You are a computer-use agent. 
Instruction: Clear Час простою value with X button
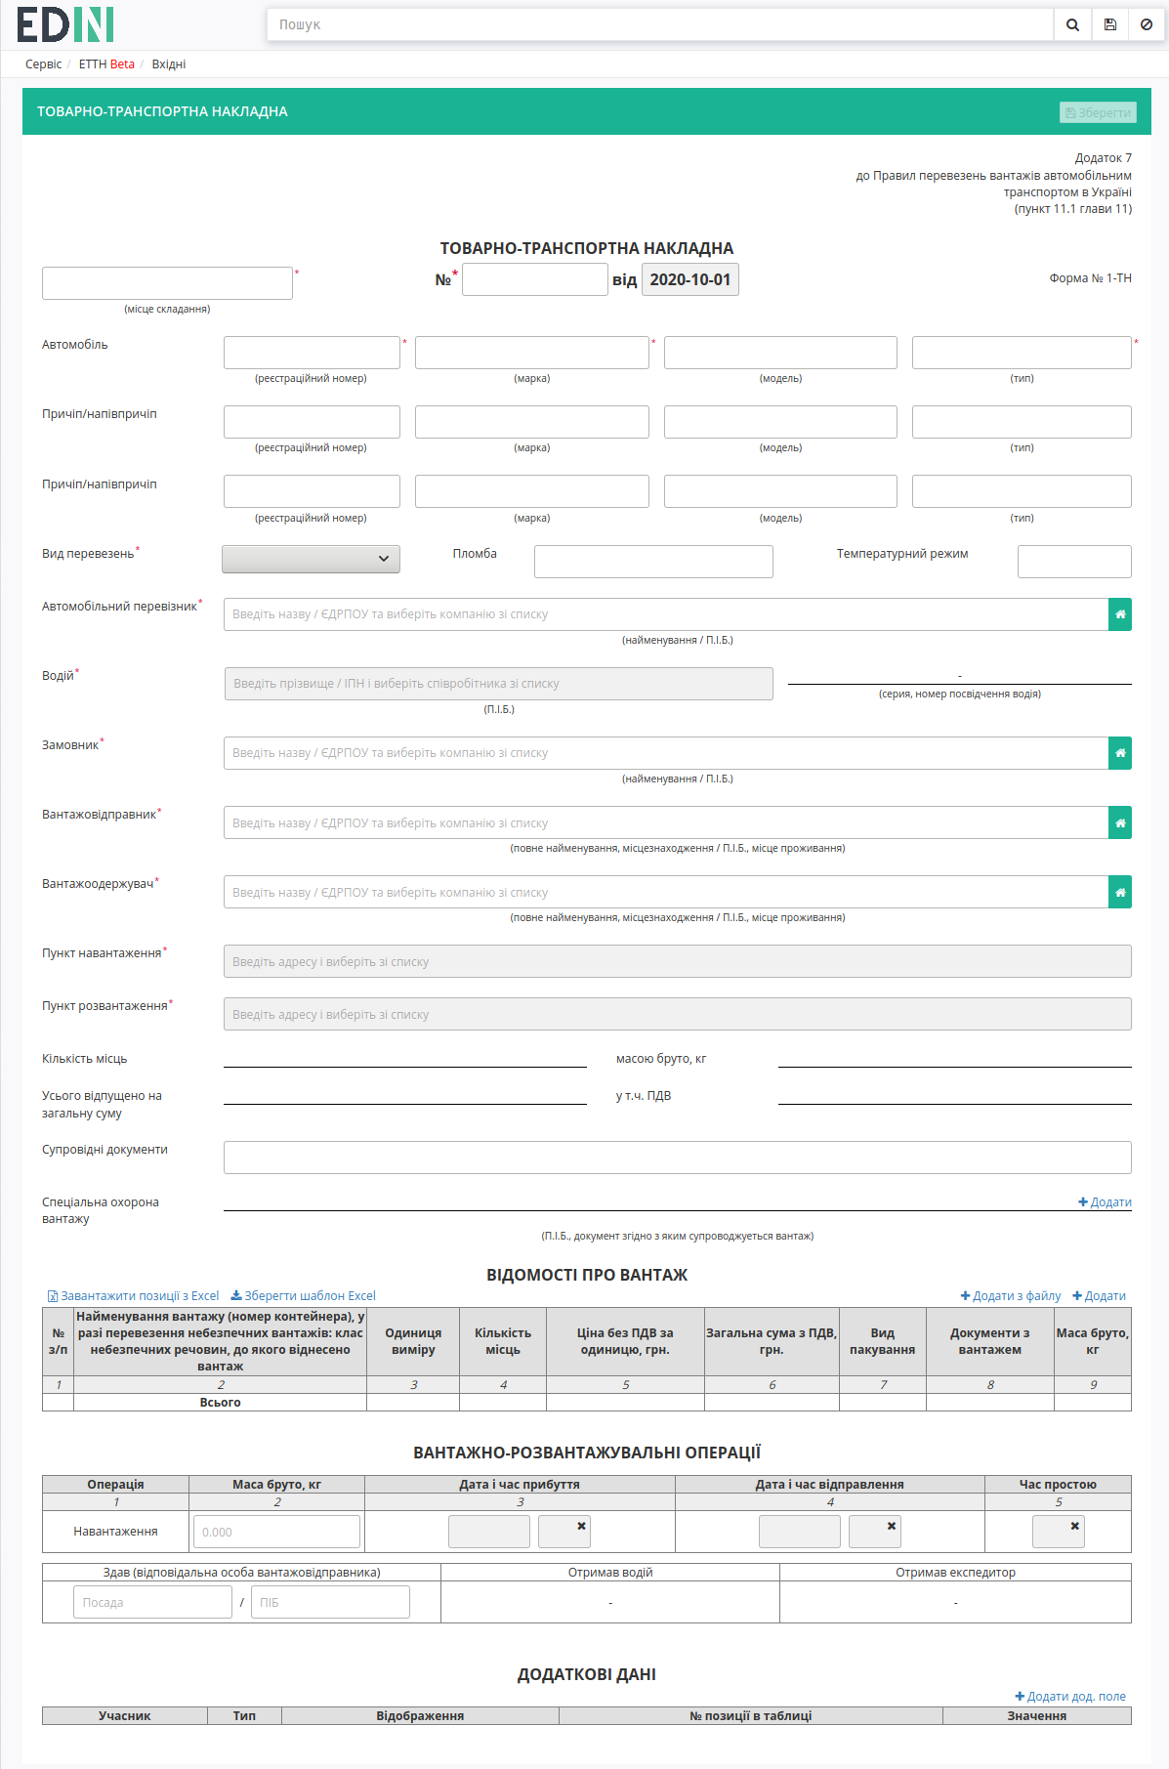click(x=1059, y=1532)
